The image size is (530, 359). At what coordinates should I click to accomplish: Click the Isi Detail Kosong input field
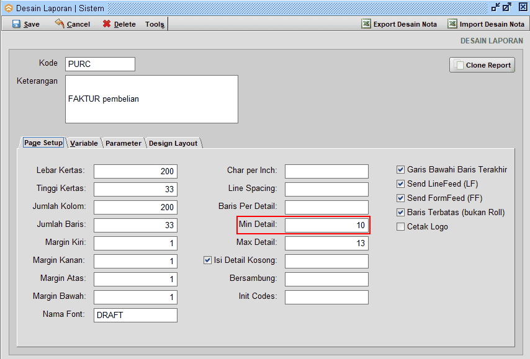326,261
